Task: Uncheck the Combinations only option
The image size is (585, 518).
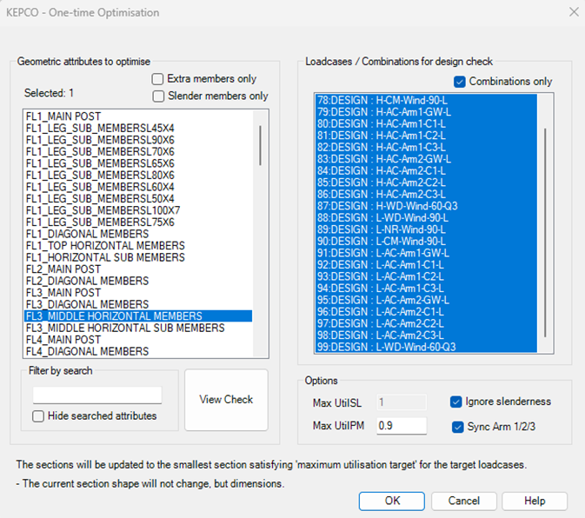Action: tap(460, 82)
